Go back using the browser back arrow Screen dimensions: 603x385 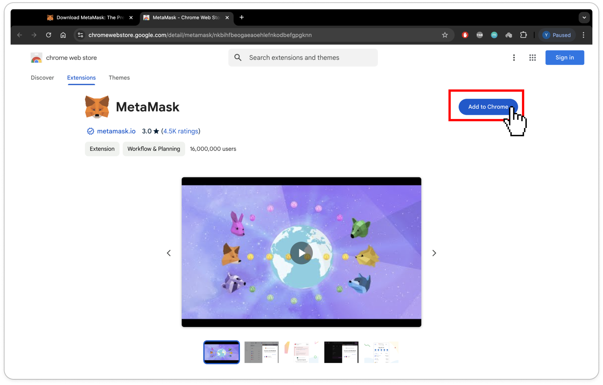20,35
